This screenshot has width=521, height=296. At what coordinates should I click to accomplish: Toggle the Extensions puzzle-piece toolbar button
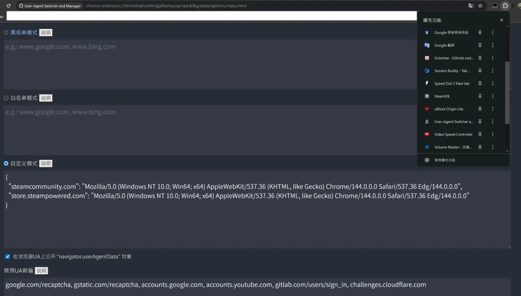click(505, 6)
